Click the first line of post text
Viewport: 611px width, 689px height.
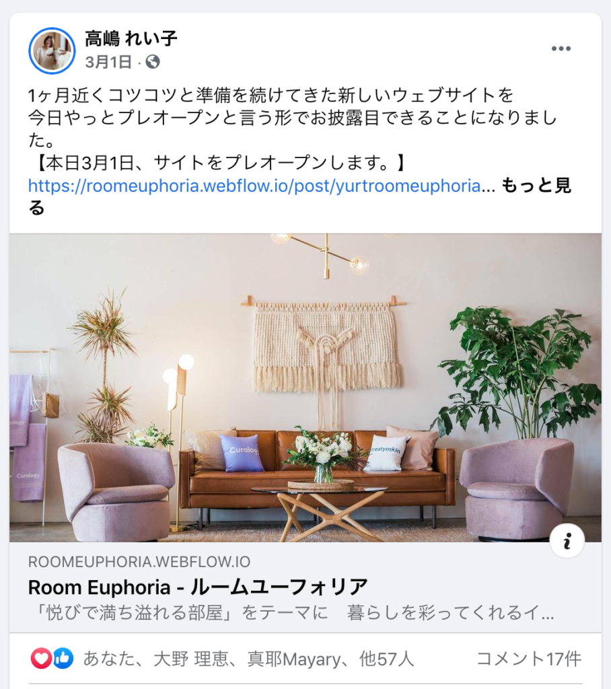pyautogui.click(x=271, y=95)
